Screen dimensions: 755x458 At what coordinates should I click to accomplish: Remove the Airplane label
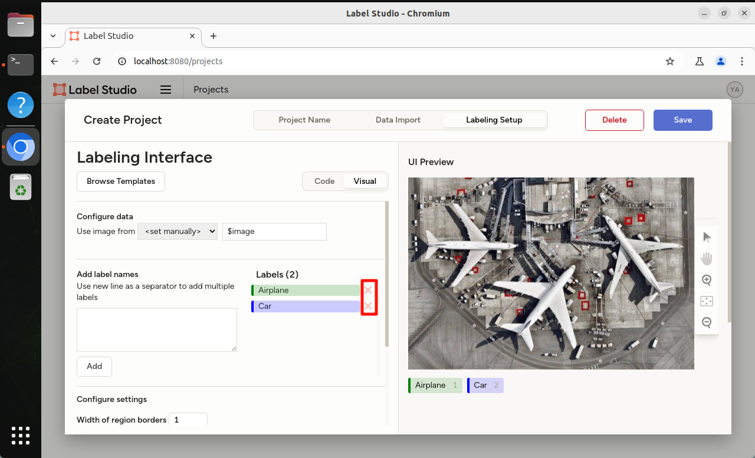coord(368,290)
